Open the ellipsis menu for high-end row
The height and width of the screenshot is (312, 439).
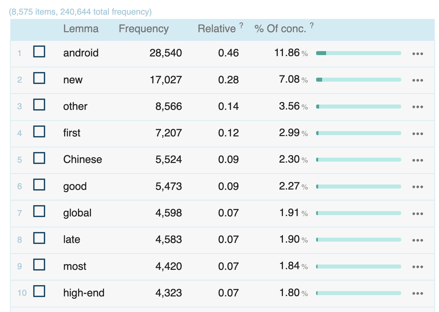417,293
